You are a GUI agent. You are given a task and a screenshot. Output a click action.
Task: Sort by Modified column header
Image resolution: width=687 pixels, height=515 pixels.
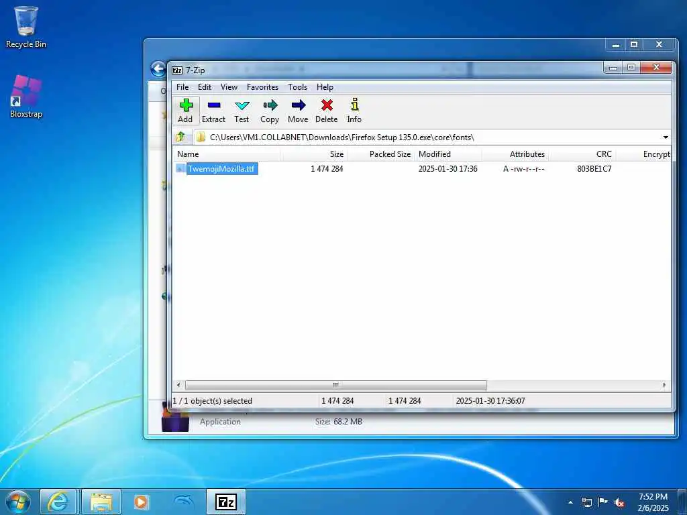[x=447, y=154]
